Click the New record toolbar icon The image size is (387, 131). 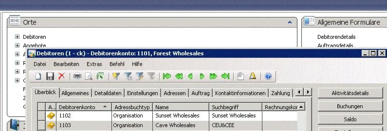tap(38, 76)
